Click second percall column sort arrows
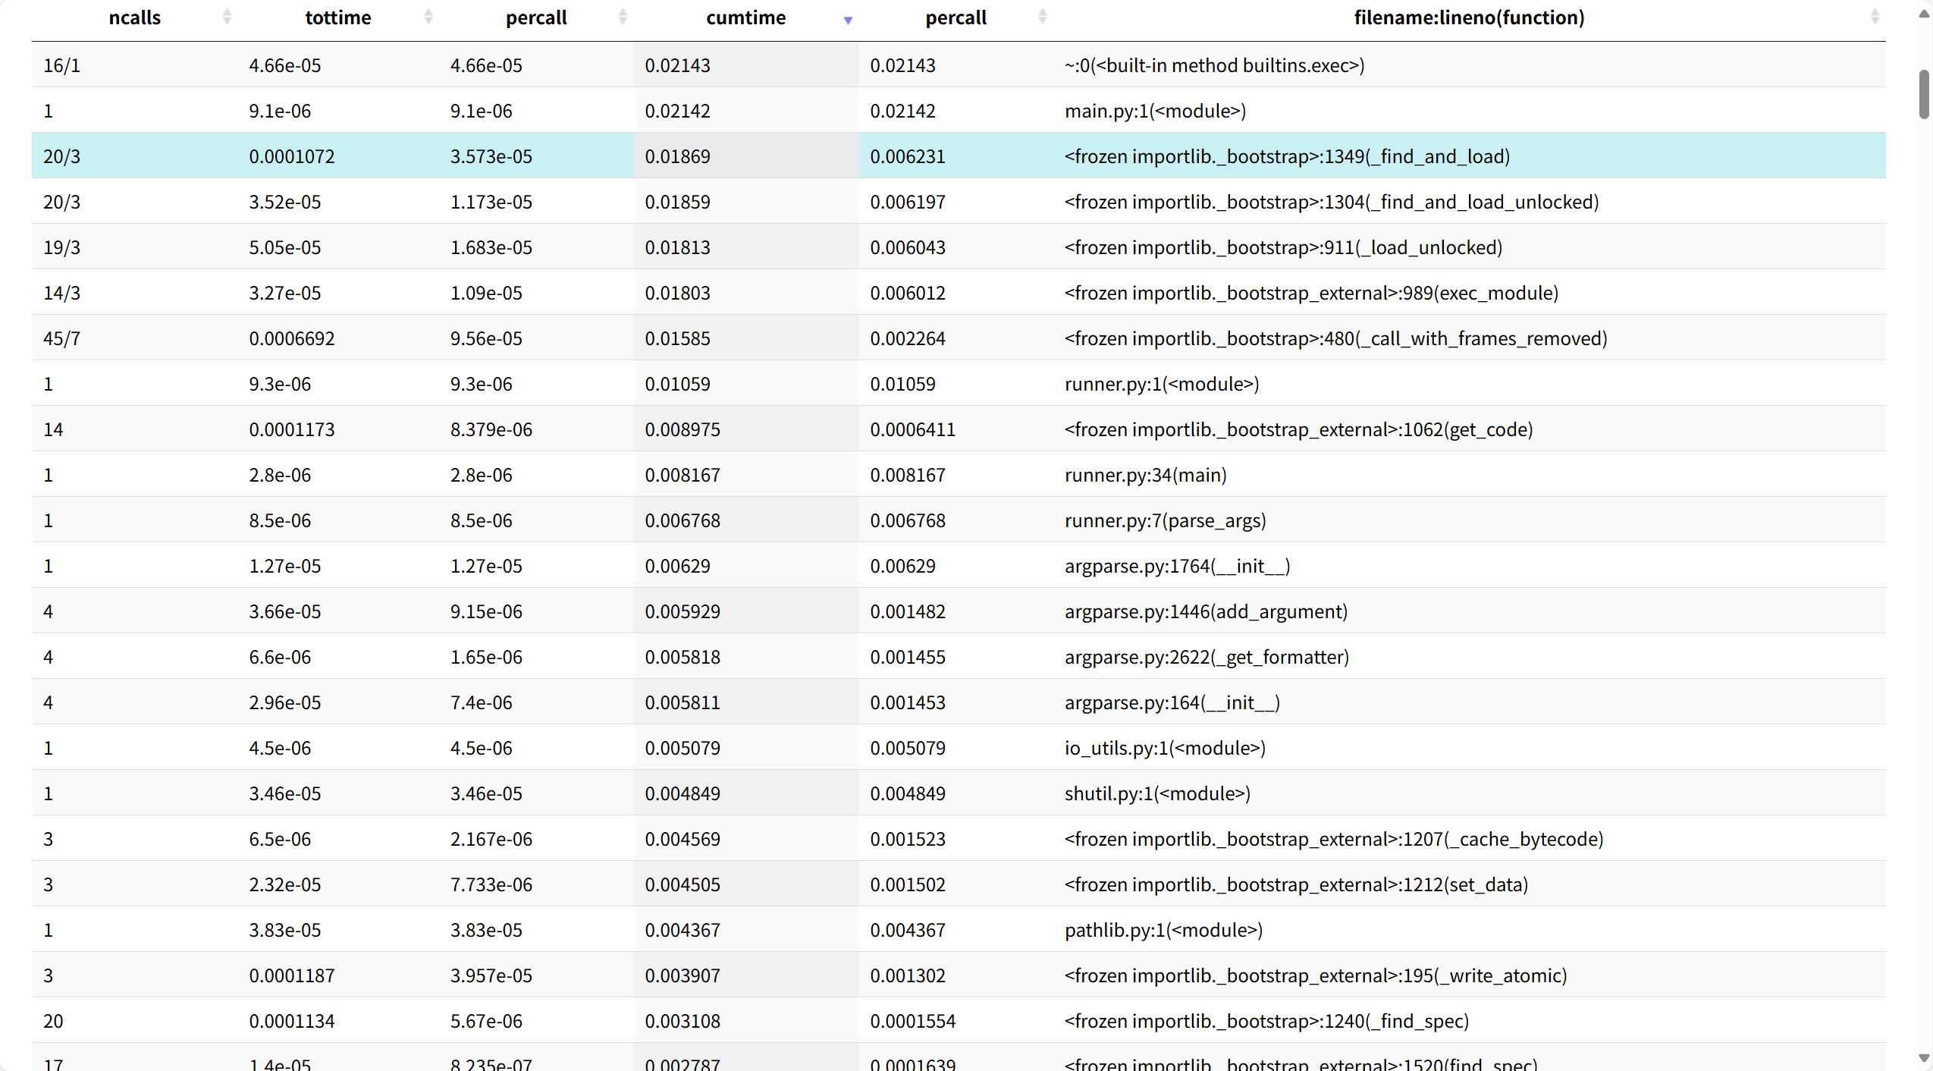Viewport: 1933px width, 1071px height. tap(1043, 17)
